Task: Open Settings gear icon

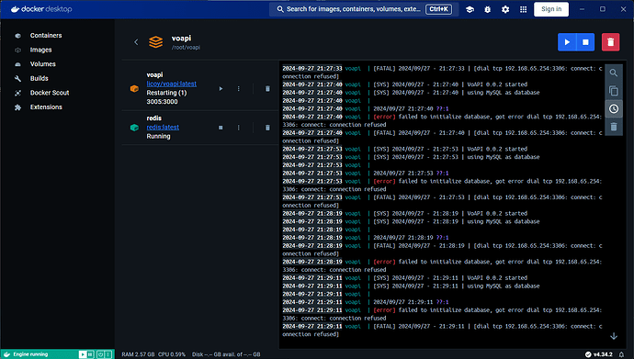Action: click(505, 9)
